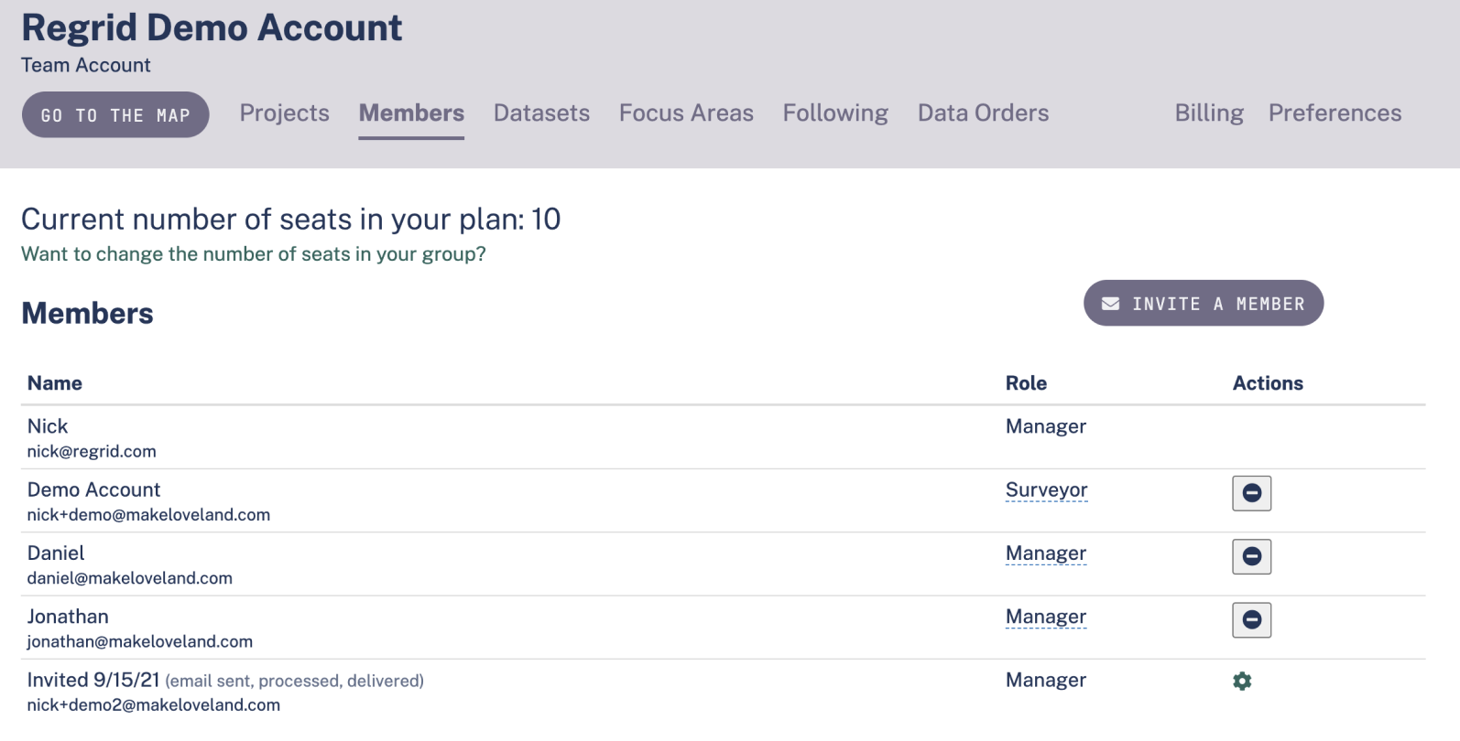Click the Role column header
1460x741 pixels.
1026,383
